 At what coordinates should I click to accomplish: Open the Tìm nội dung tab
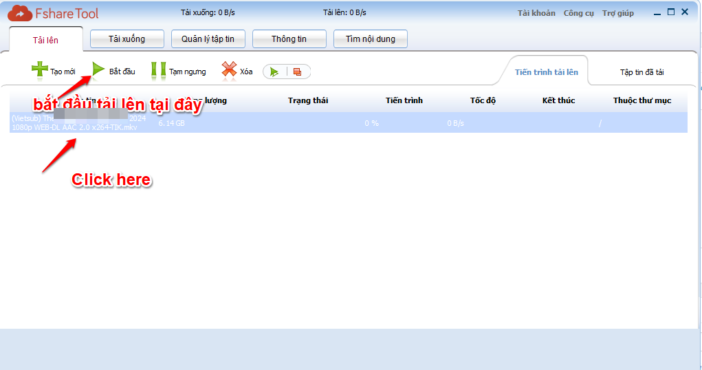(x=370, y=39)
